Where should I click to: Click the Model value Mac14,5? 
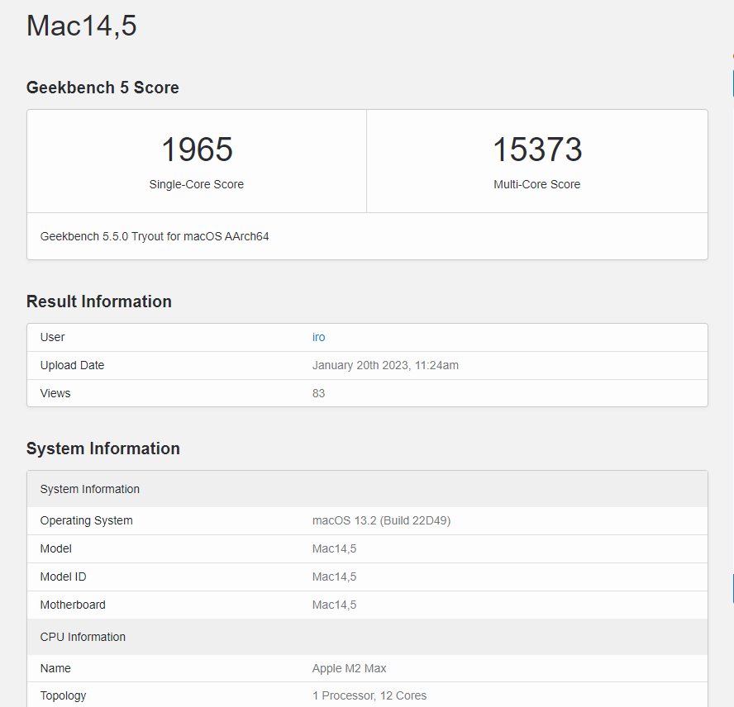tap(334, 548)
